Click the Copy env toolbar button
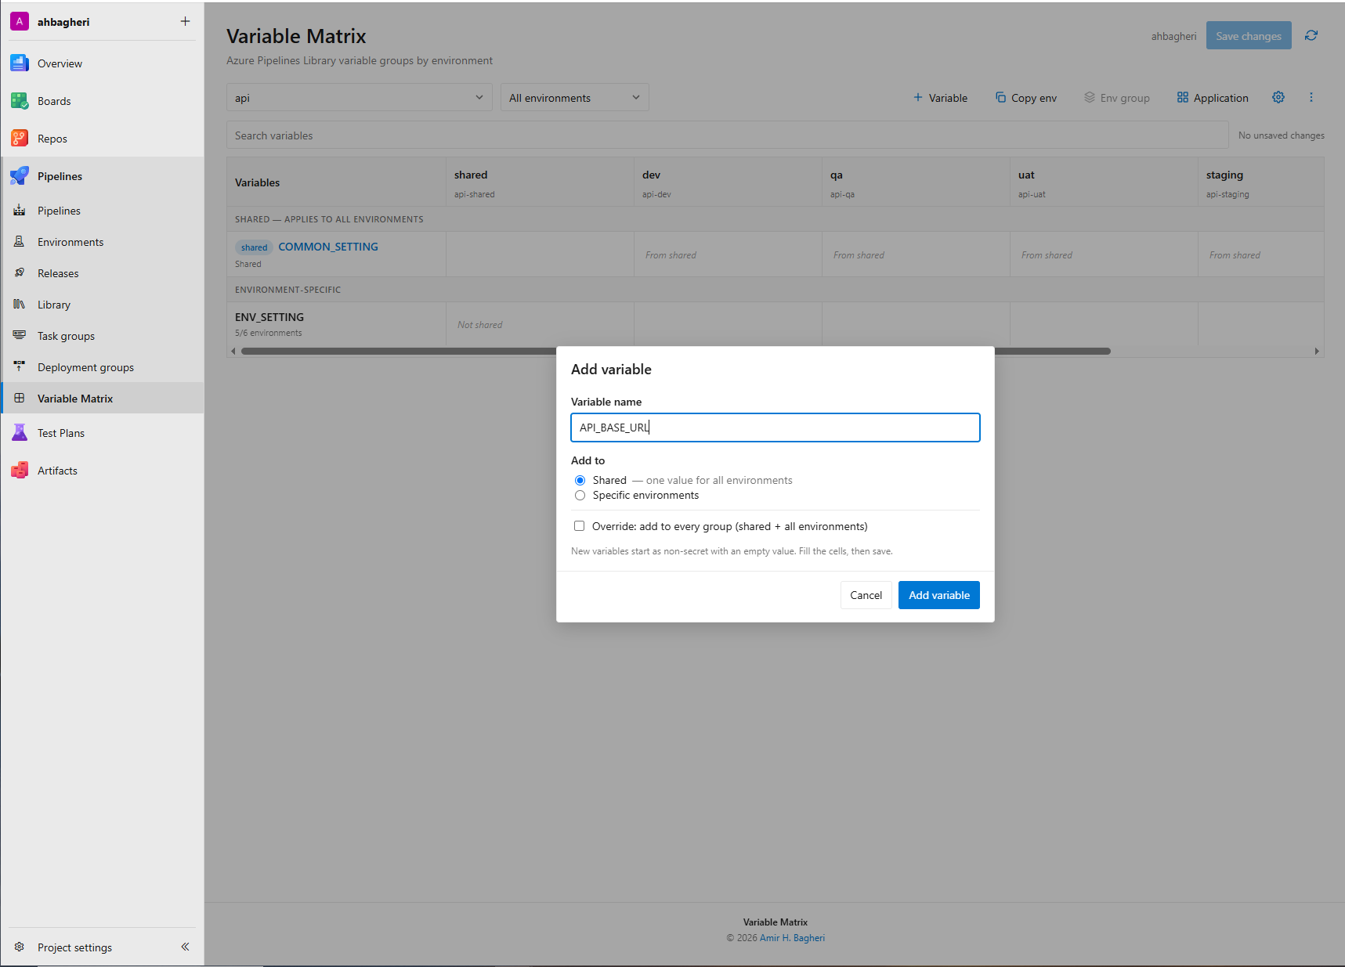Screen dimensions: 1345x967 pos(1026,98)
